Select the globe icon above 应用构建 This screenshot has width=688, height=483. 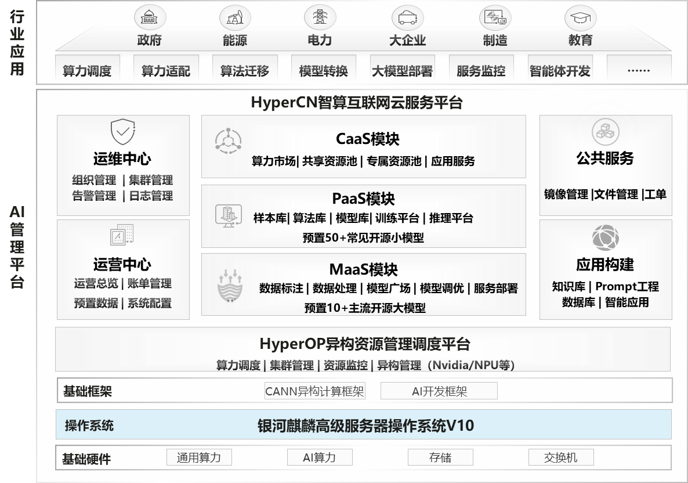[605, 238]
